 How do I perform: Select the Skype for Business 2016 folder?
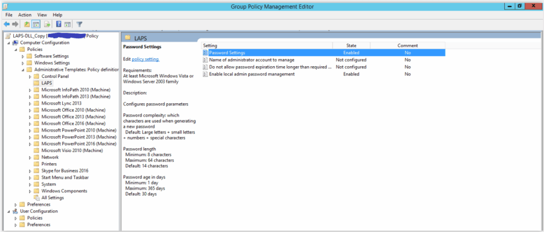pyautogui.click(x=64, y=171)
